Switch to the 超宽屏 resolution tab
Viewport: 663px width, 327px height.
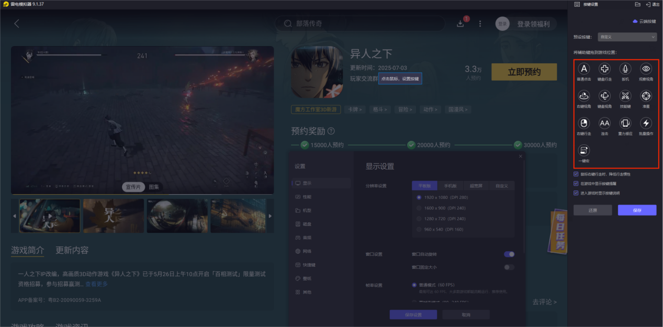[476, 186]
